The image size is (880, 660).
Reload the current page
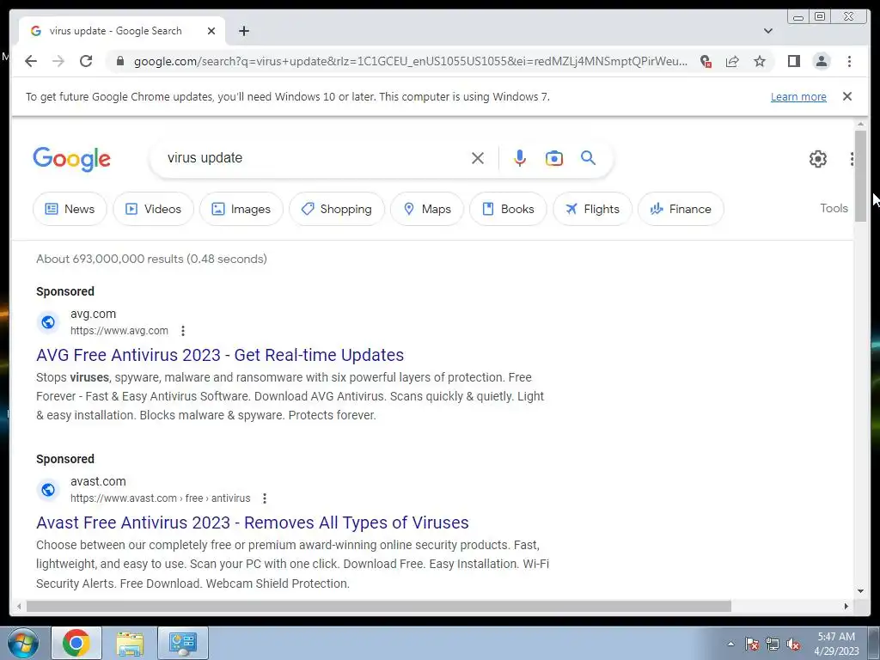[86, 61]
